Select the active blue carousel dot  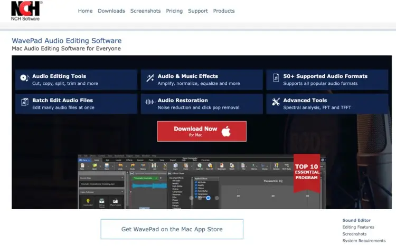coord(209,198)
